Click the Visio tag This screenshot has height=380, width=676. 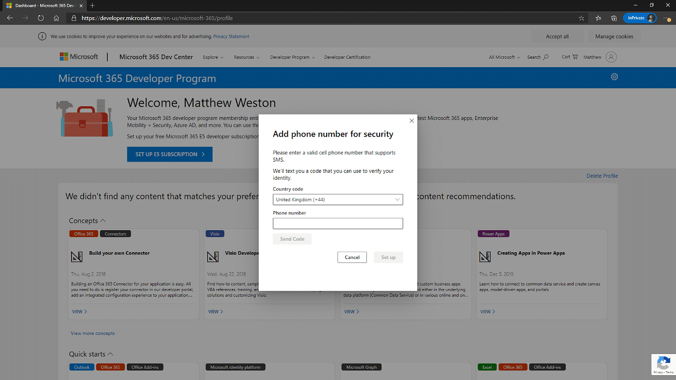click(215, 234)
